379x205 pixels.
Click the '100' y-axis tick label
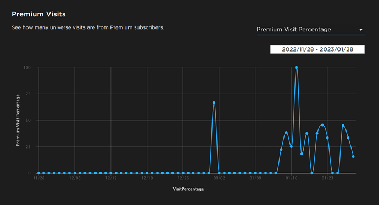(27, 67)
